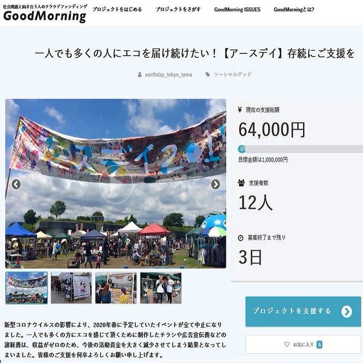The width and height of the screenshot is (363, 363).
Task: Click the previous image arrow on the slideshow
Action: pyautogui.click(x=16, y=184)
